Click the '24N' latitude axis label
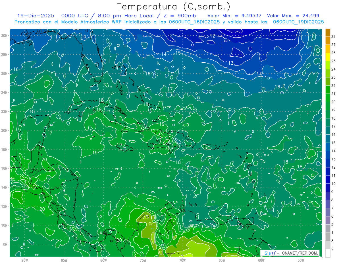 coord(5,92)
